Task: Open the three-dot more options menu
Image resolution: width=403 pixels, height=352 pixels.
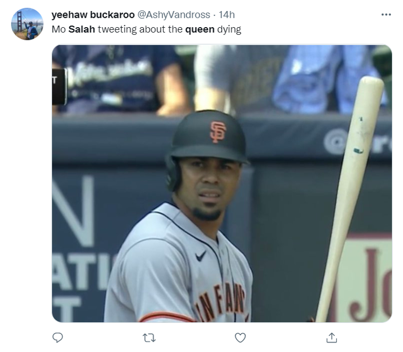Action: [386, 15]
